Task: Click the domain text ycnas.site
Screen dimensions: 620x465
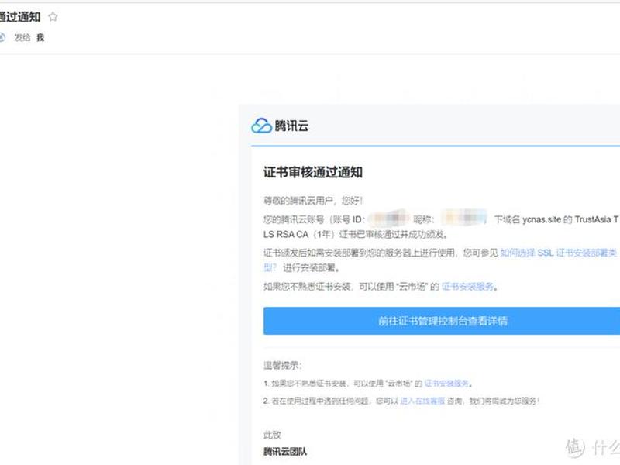Action: [541, 219]
